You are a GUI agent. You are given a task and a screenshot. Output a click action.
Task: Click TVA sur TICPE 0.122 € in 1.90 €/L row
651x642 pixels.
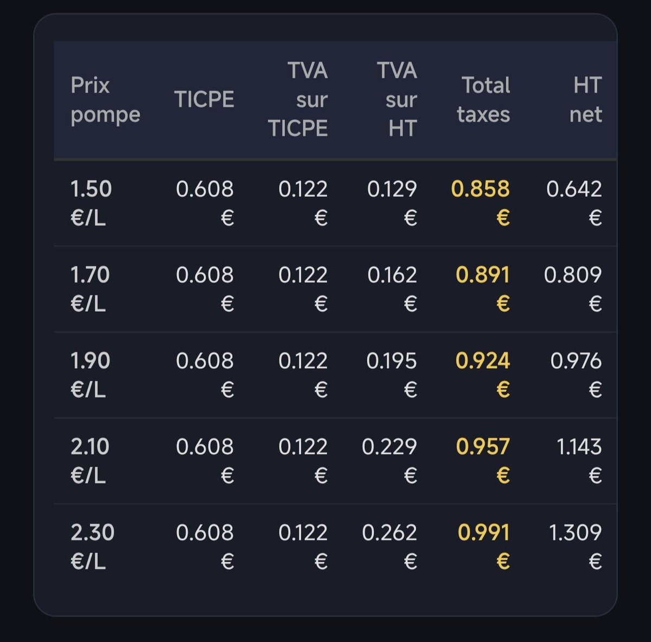tap(303, 375)
